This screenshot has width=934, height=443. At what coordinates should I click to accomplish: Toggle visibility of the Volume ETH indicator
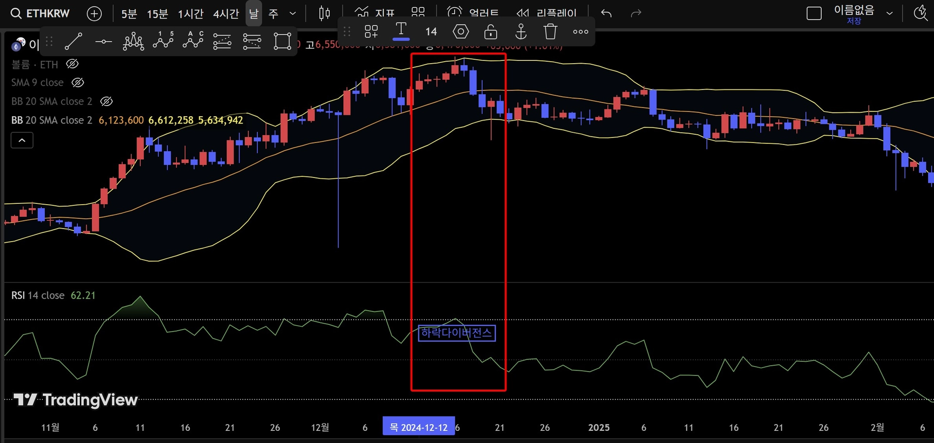(72, 64)
